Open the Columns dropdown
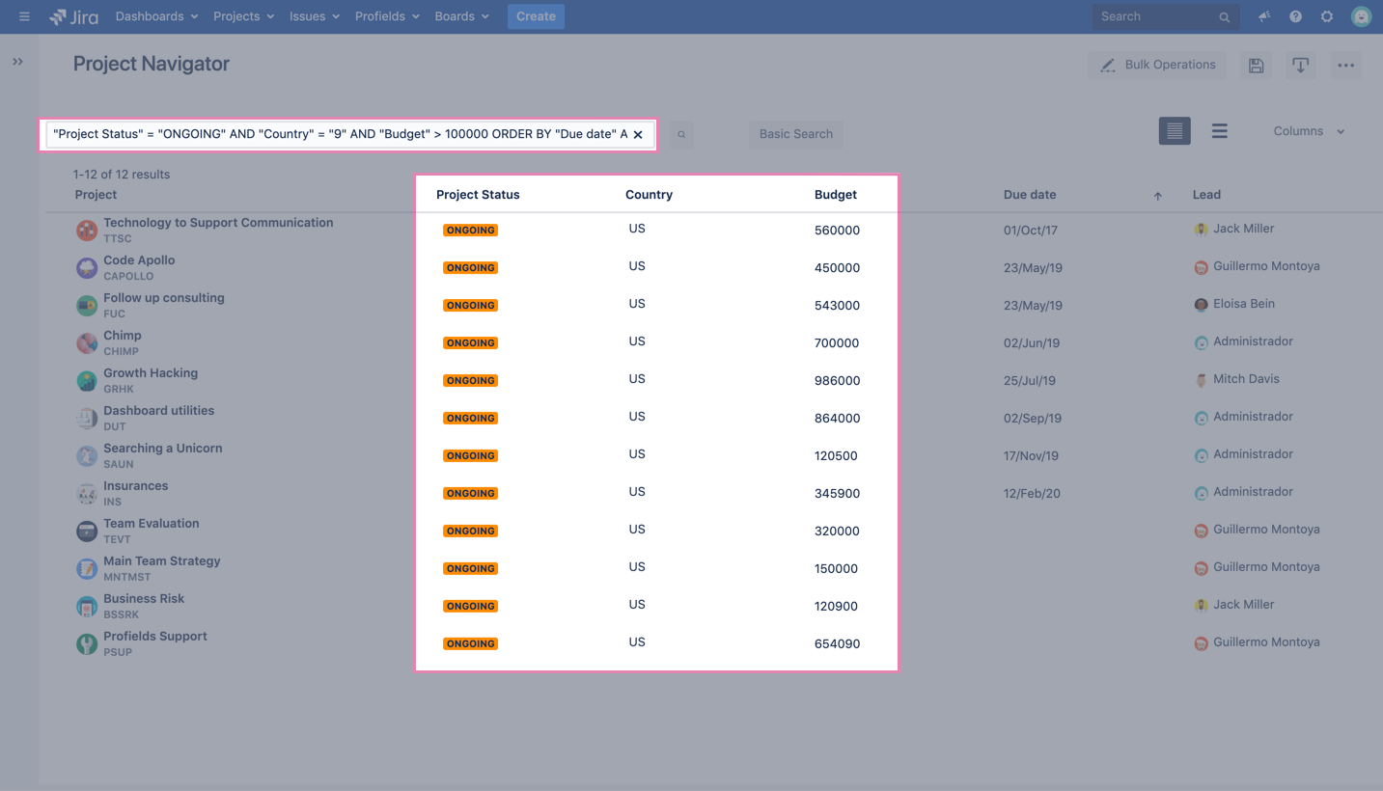This screenshot has height=791, width=1383. tap(1308, 130)
